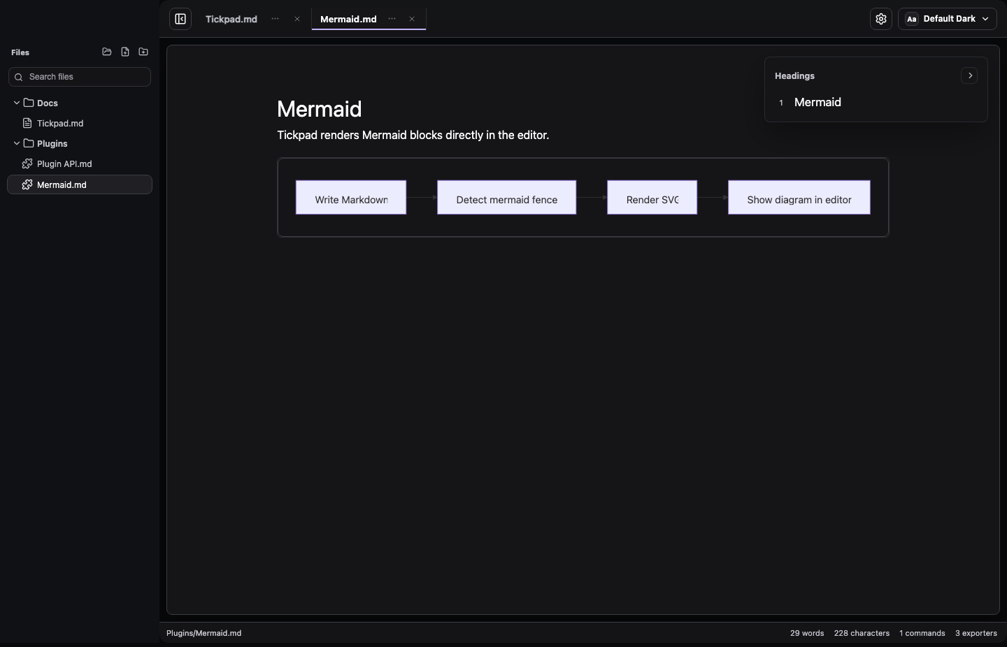
Task: Click the Docs folder icon
Action: pyautogui.click(x=29, y=103)
